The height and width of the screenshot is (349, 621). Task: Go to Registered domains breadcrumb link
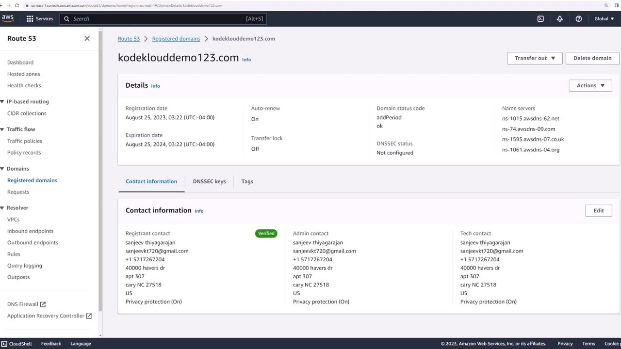(x=176, y=39)
